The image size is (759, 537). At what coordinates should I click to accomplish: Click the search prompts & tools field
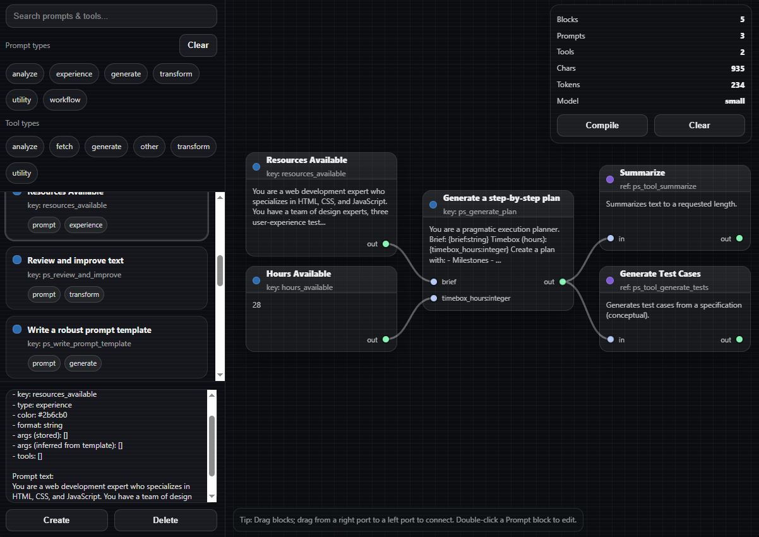tap(111, 16)
